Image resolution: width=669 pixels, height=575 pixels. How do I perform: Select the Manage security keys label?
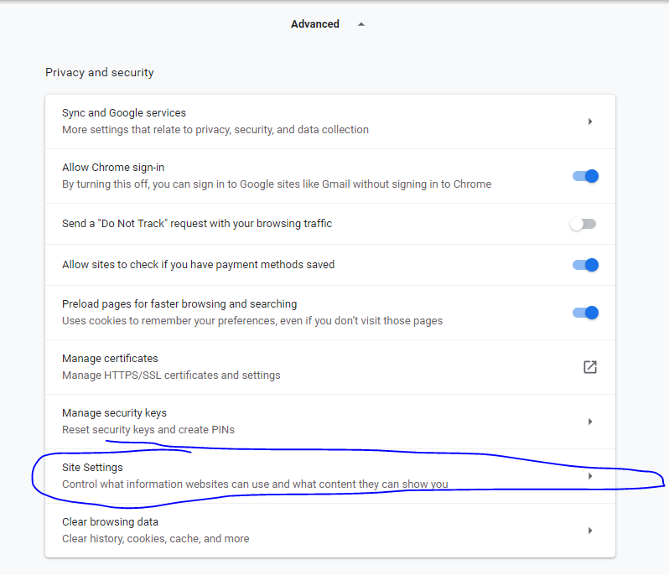click(x=114, y=413)
